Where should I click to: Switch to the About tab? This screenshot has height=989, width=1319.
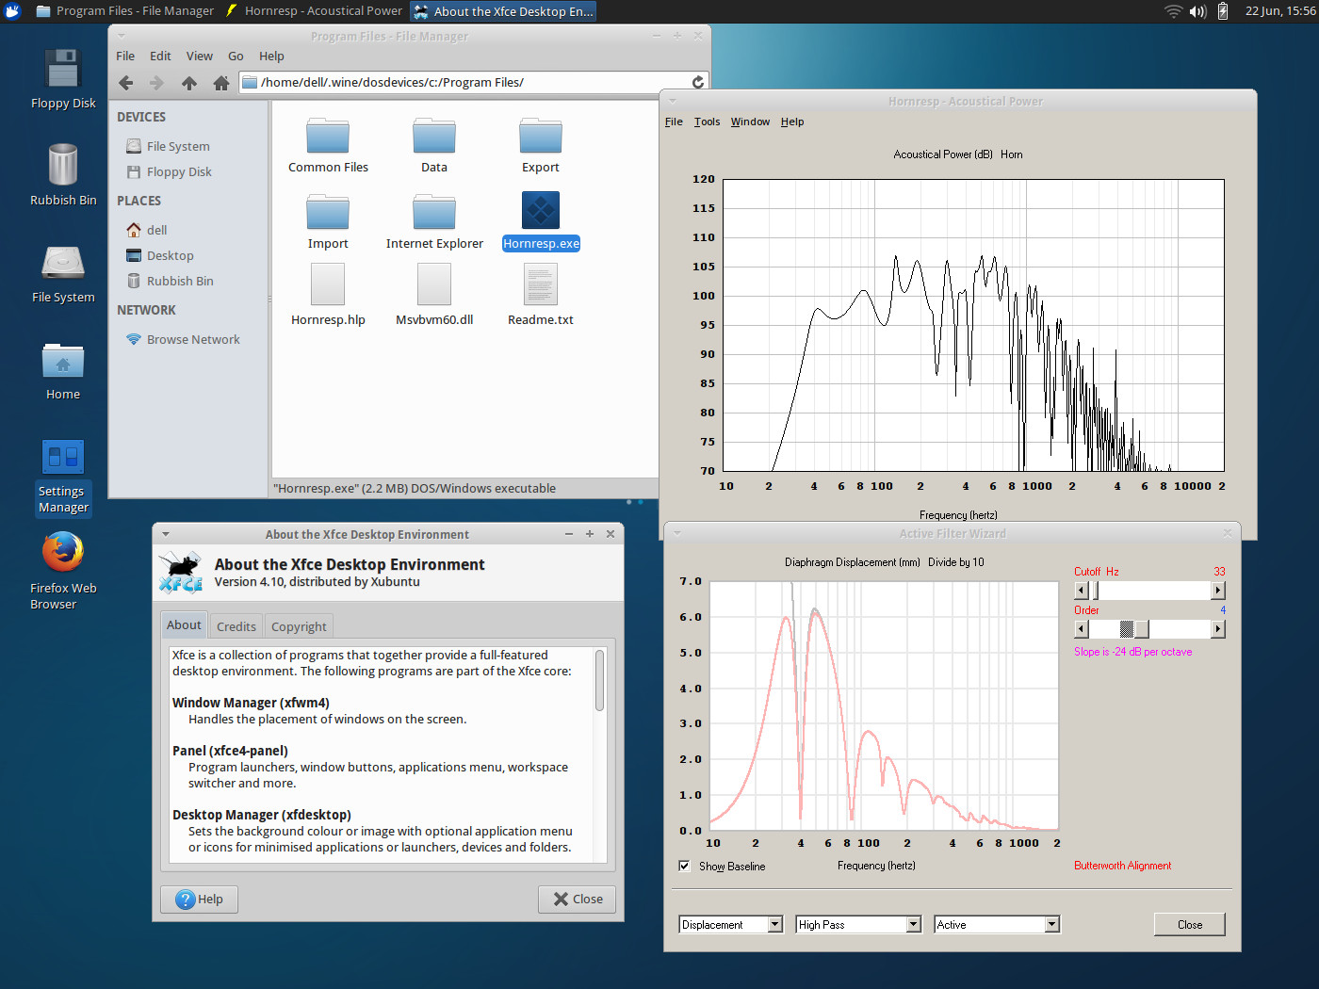pyautogui.click(x=184, y=624)
